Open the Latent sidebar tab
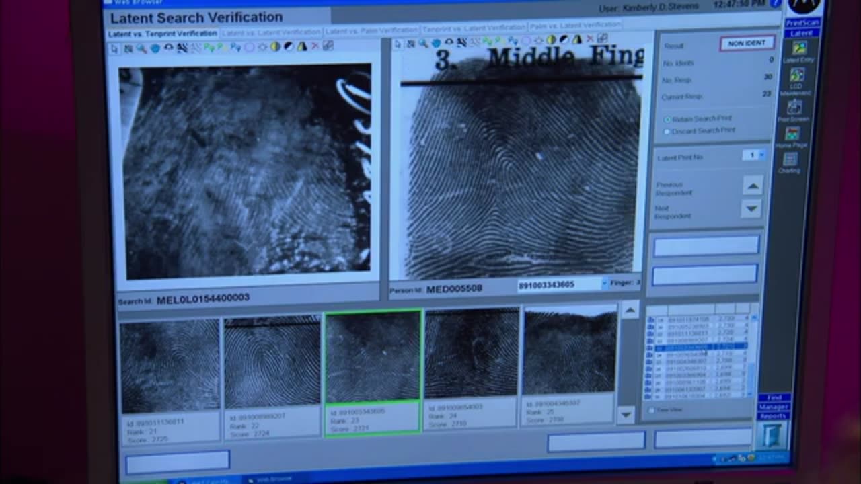This screenshot has width=861, height=484. tap(801, 33)
